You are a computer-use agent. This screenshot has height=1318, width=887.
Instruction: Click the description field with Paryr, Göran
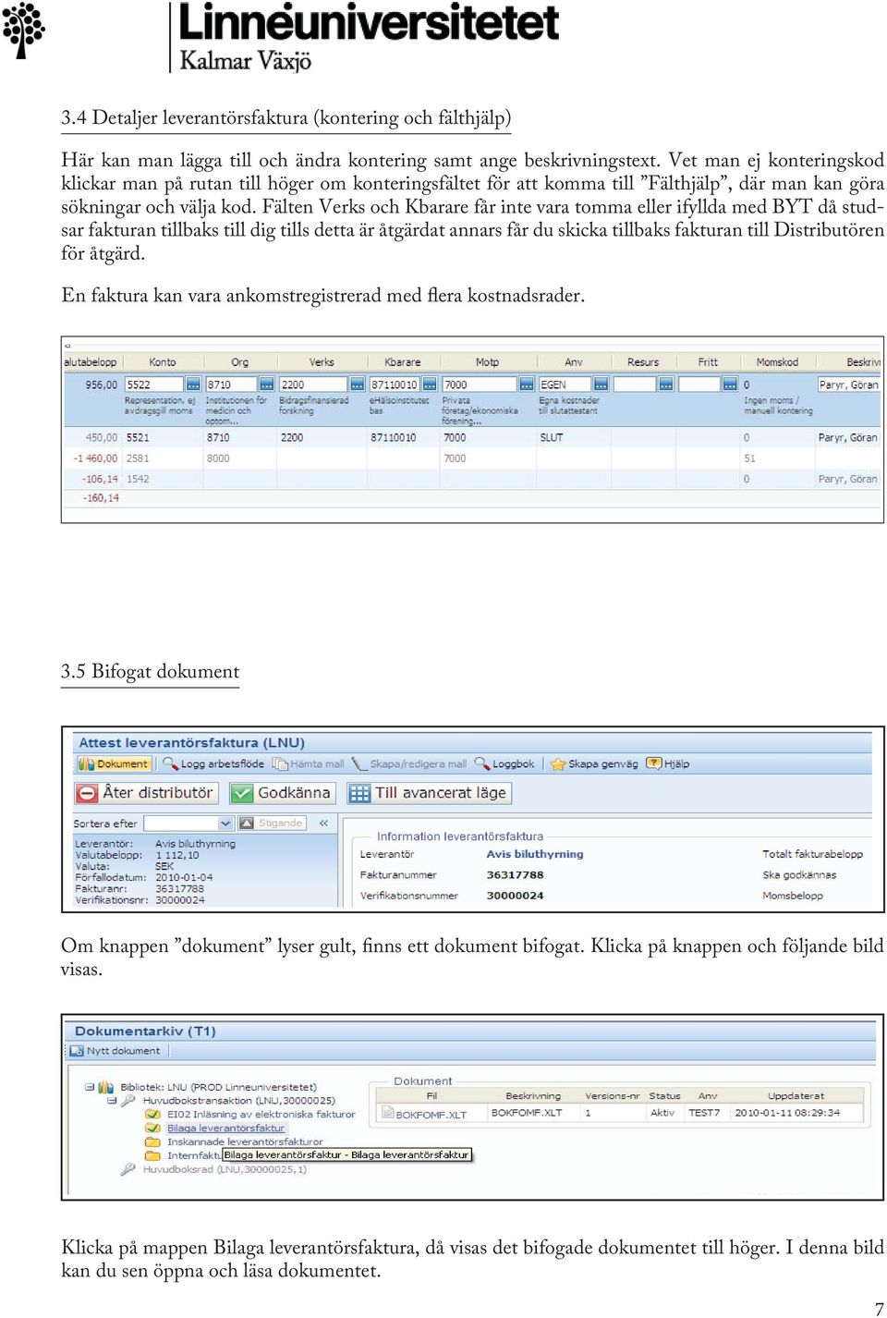point(849,384)
